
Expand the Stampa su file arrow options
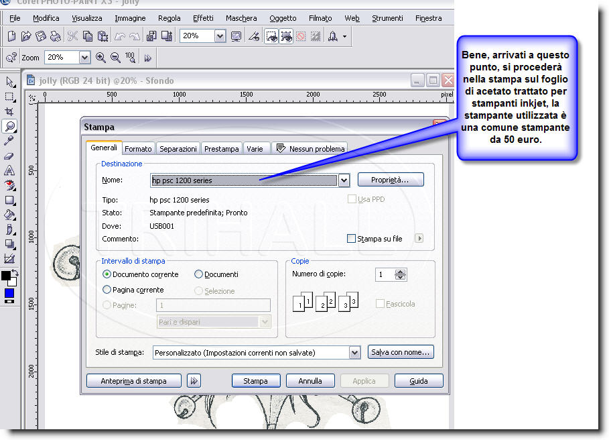[419, 238]
